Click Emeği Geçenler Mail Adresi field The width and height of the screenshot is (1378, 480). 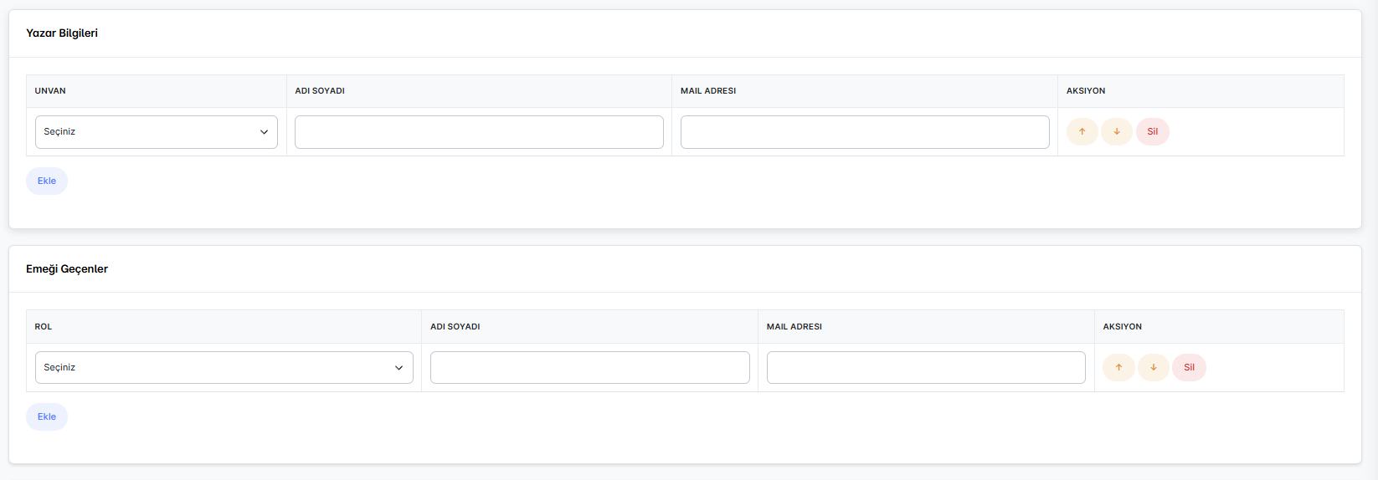pyautogui.click(x=926, y=368)
